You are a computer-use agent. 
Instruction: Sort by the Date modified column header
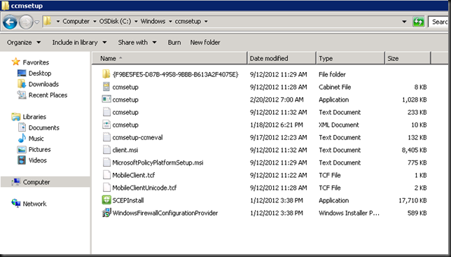282,58
